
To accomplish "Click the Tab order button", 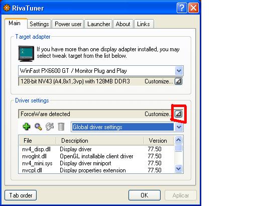I will point(21,195).
